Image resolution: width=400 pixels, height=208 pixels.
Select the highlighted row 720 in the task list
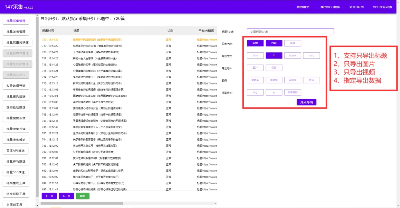[97, 40]
